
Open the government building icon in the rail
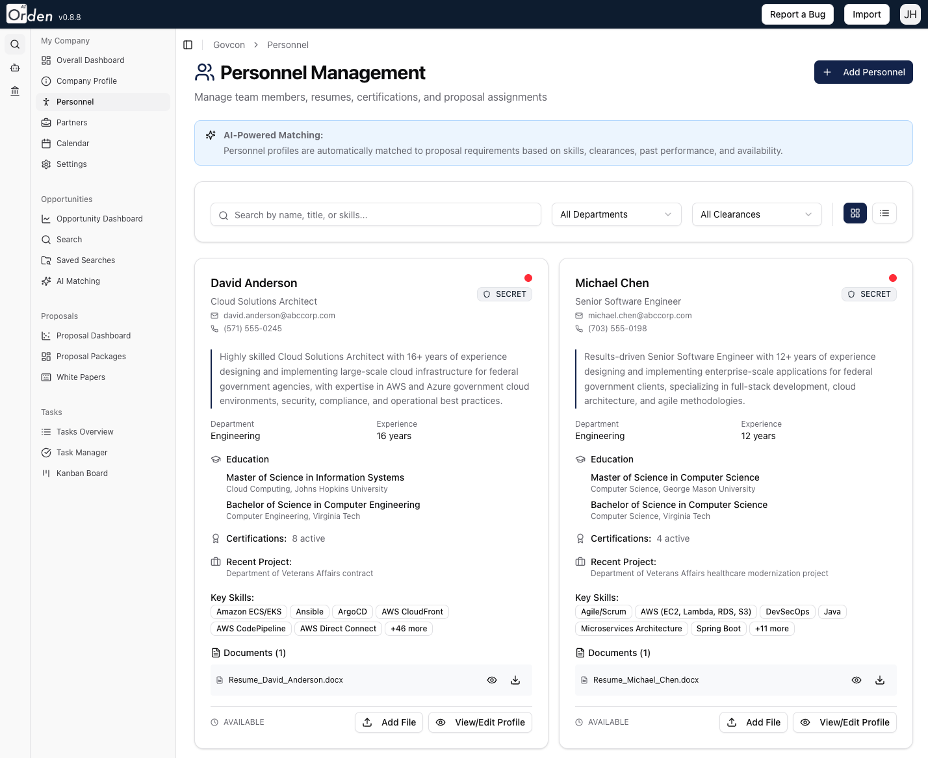click(x=14, y=91)
